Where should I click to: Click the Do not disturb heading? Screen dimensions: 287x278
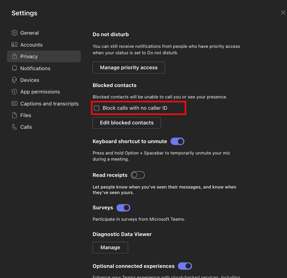pyautogui.click(x=111, y=34)
